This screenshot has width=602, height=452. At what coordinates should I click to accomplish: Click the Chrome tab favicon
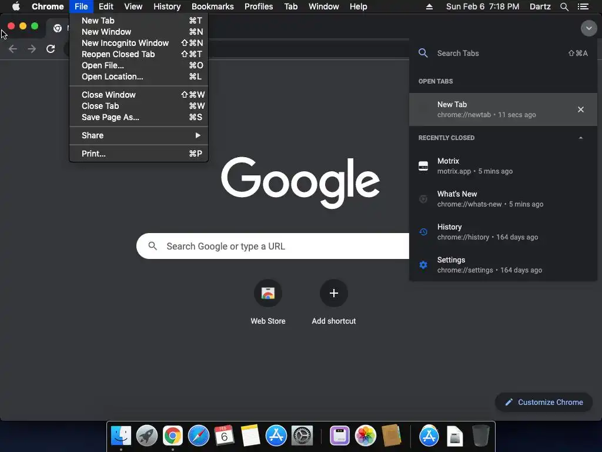click(58, 28)
